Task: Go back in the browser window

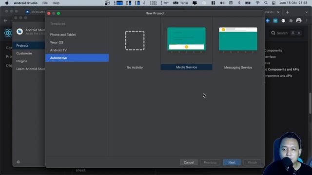Action: pyautogui.click(x=5, y=20)
